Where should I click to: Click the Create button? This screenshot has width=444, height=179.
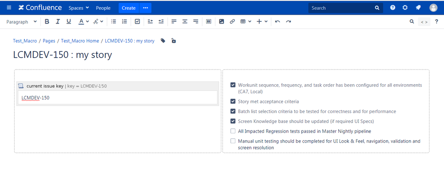(128, 8)
